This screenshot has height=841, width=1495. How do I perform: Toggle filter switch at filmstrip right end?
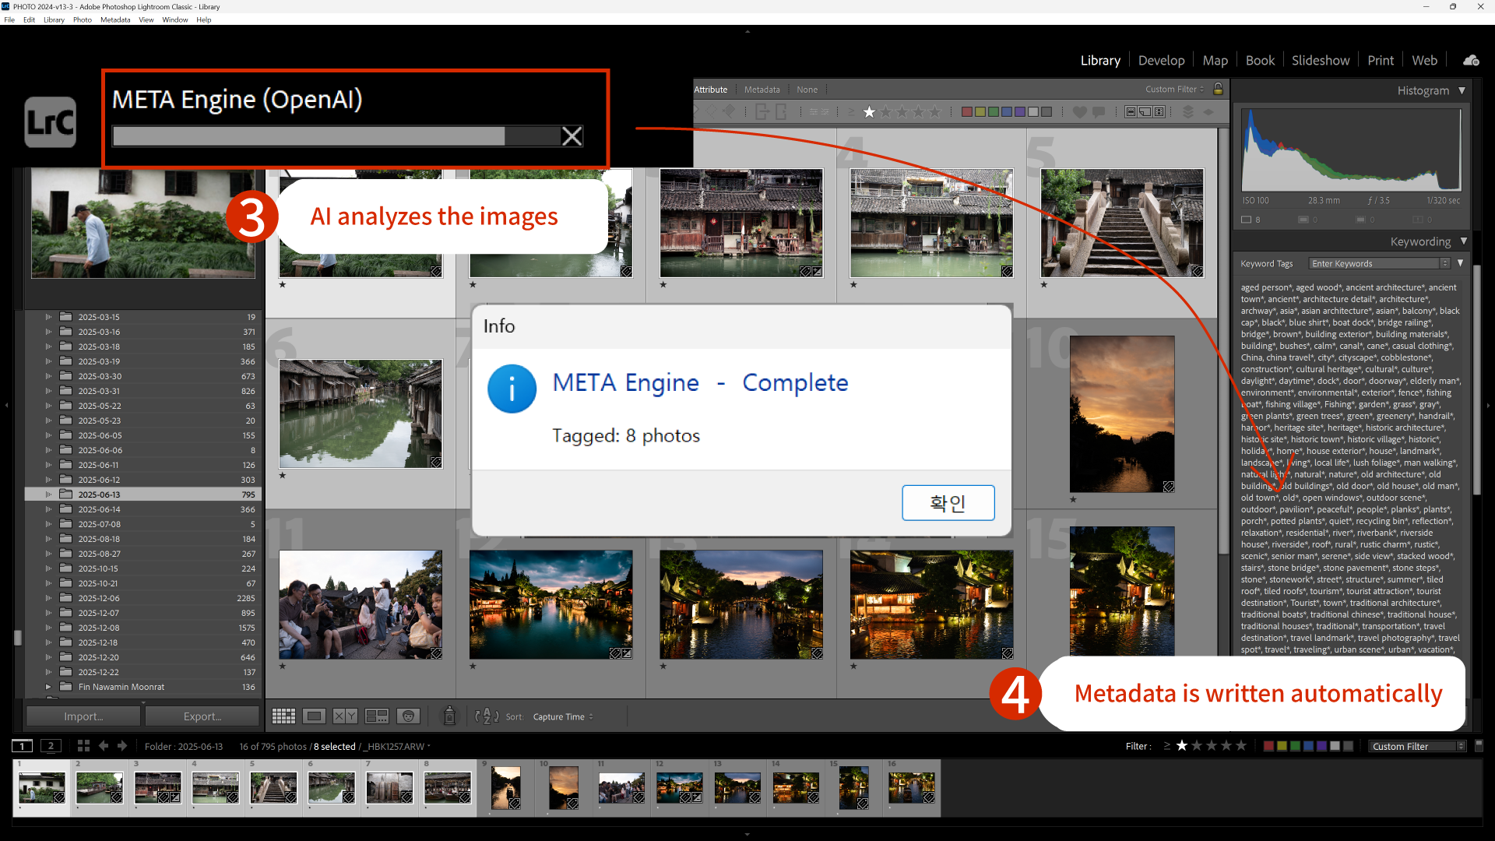1479,745
